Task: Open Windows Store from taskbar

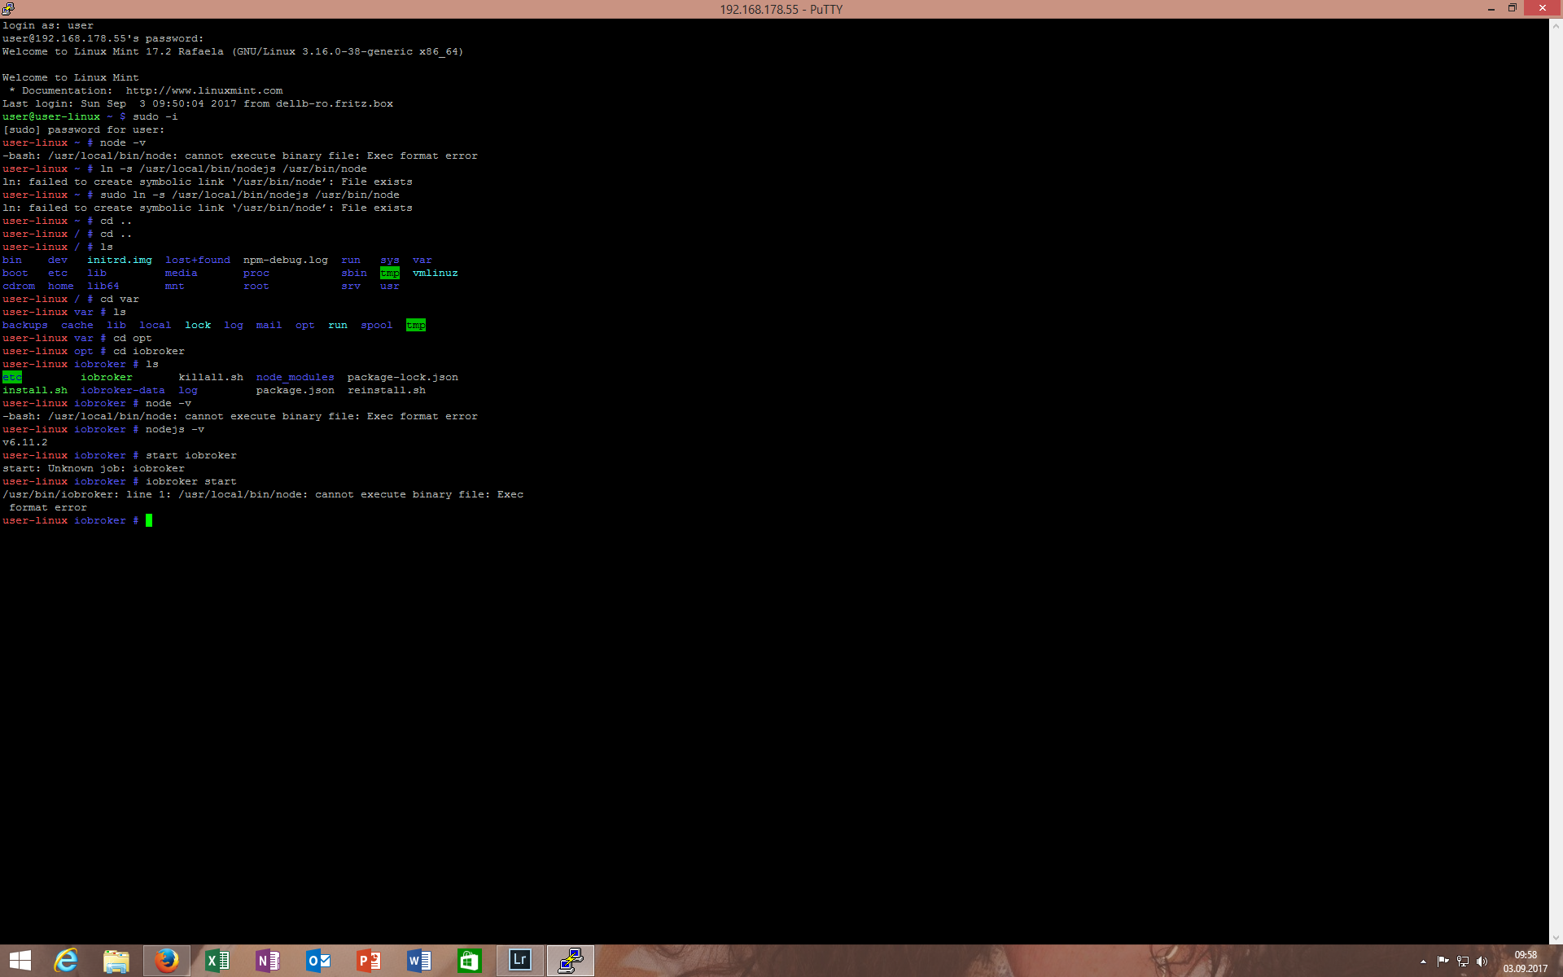Action: click(x=470, y=961)
